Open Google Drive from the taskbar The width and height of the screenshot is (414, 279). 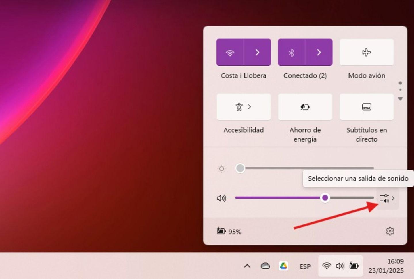pos(283,266)
